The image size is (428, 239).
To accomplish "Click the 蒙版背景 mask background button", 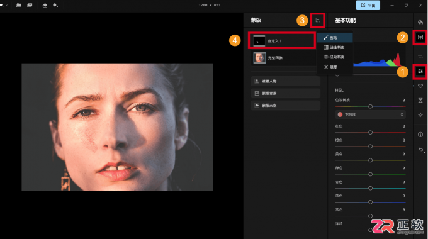I will tap(285, 93).
